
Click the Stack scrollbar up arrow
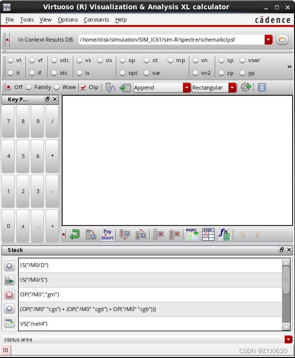(x=286, y=262)
